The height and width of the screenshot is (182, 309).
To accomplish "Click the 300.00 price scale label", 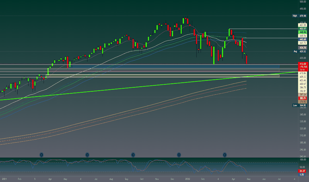I will click(x=303, y=142).
